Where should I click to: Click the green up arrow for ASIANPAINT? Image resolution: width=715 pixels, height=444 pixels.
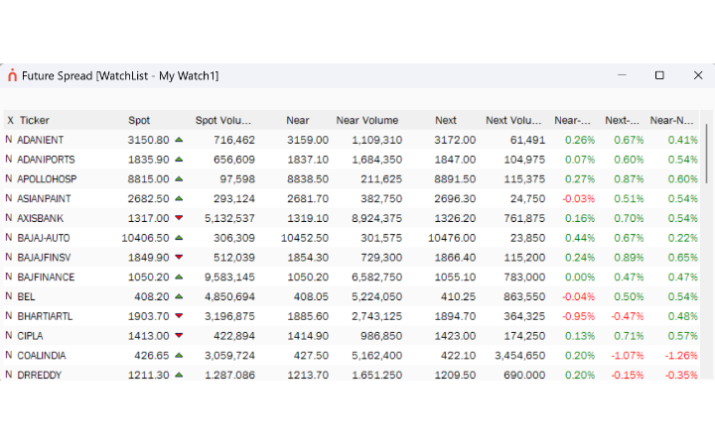click(x=179, y=198)
